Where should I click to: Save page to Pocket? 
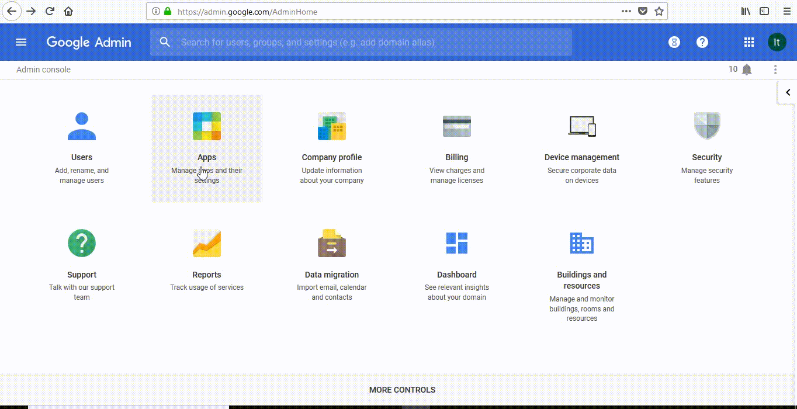tap(643, 11)
